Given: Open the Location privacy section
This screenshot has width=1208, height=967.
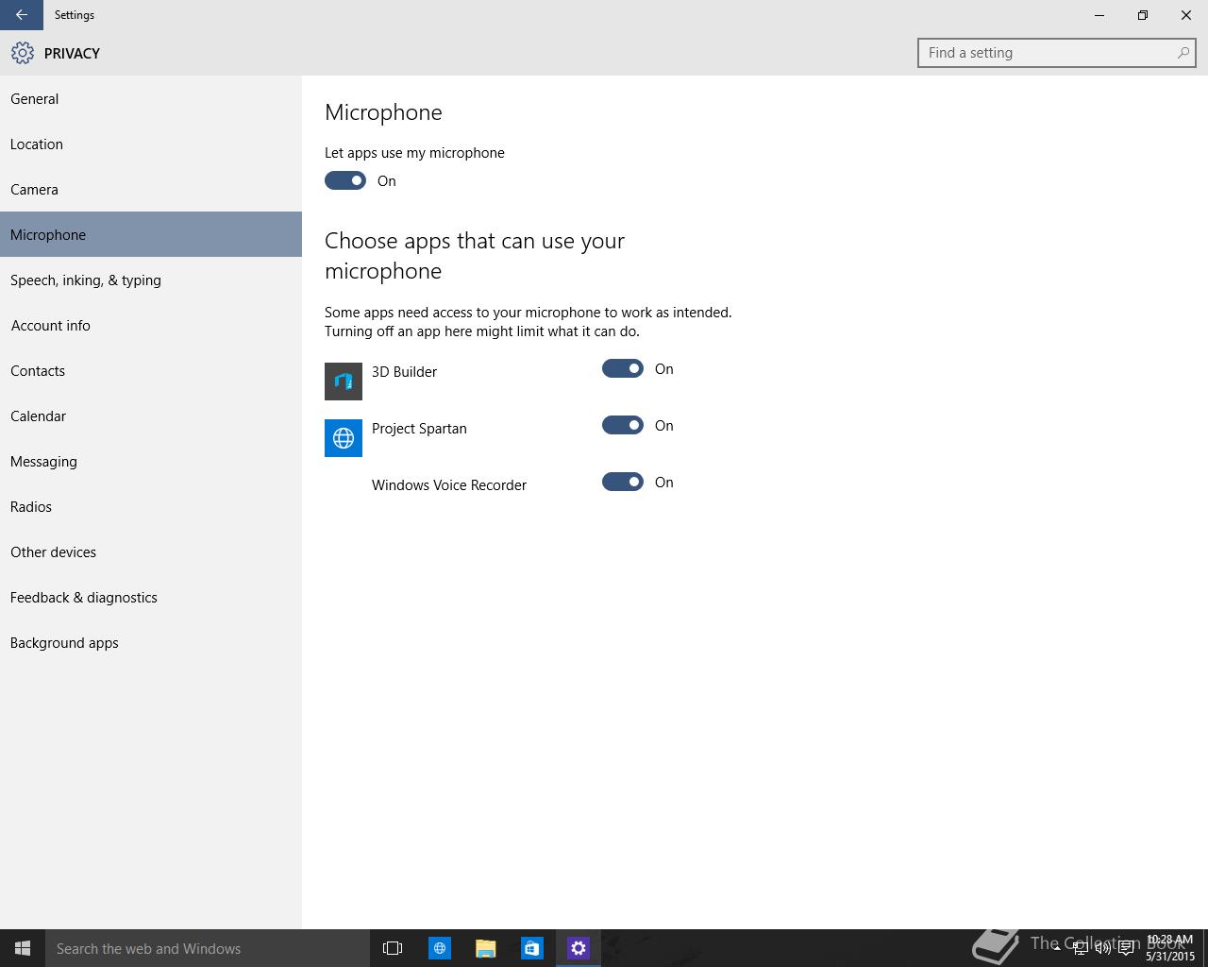Looking at the screenshot, I should coord(151,144).
